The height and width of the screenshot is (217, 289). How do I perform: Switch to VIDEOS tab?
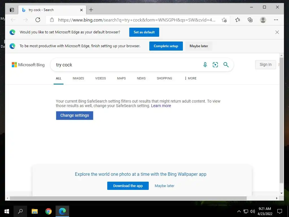[x=100, y=78]
